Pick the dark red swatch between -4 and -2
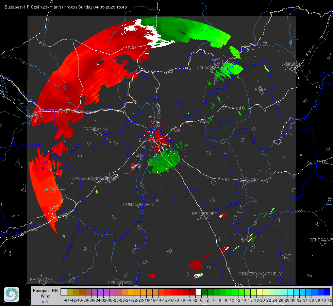Viewport: 333px width, 306px height. 192,292
